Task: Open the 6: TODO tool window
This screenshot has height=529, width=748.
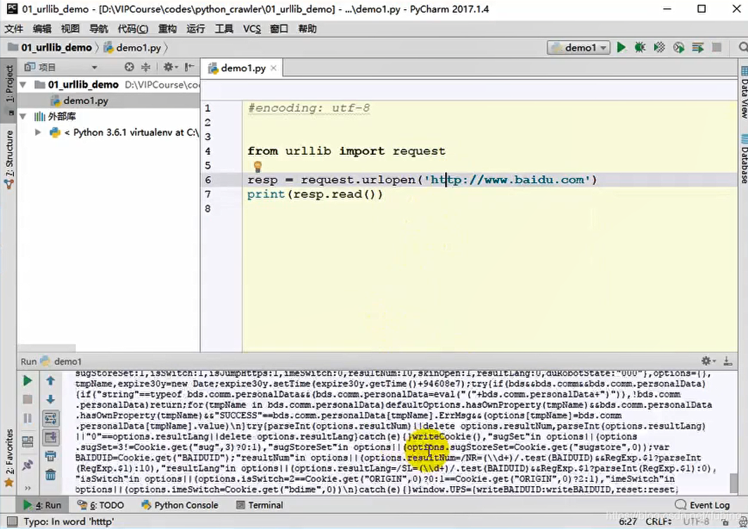Action: coord(101,504)
